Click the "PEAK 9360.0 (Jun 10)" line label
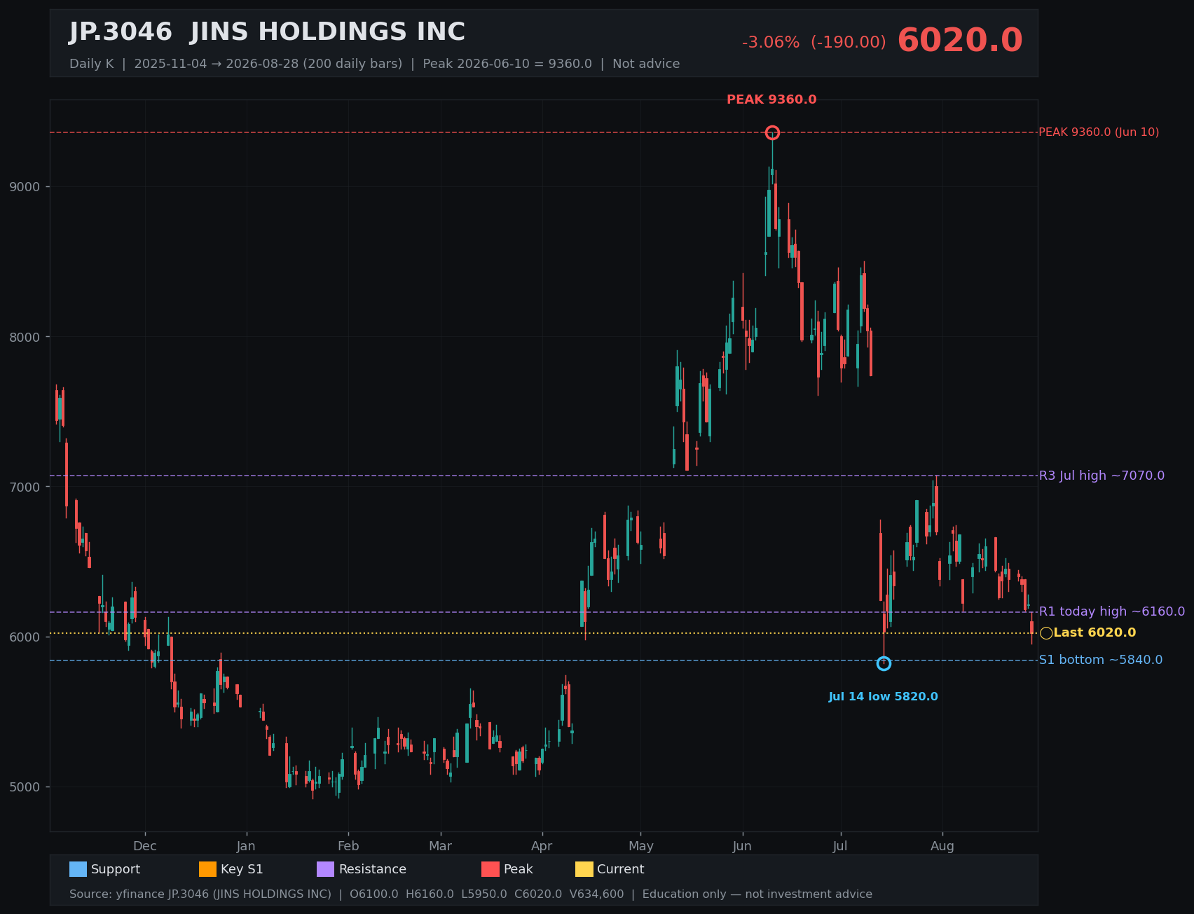The image size is (1194, 914). click(x=1099, y=132)
